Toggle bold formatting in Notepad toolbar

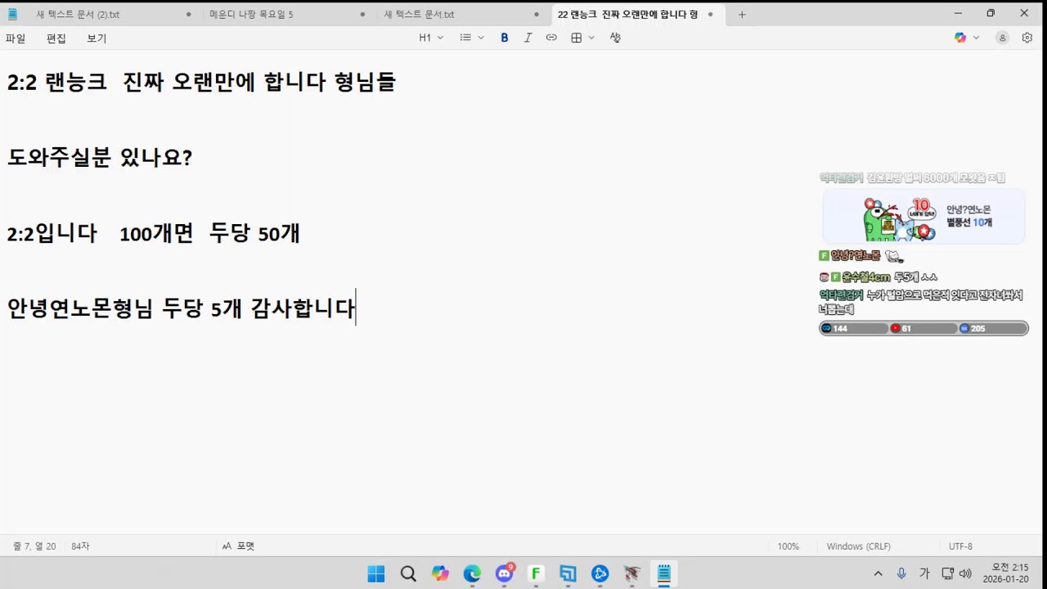click(x=505, y=38)
